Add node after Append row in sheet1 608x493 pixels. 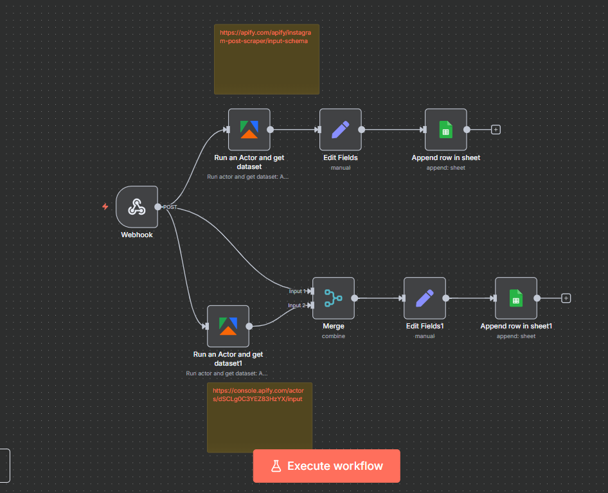566,298
